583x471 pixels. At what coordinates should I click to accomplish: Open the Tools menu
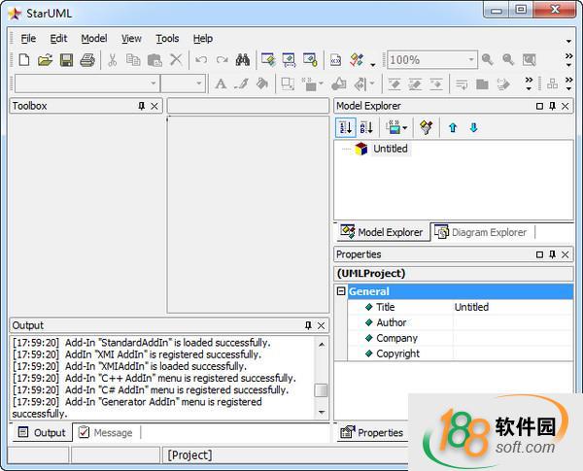click(x=167, y=38)
